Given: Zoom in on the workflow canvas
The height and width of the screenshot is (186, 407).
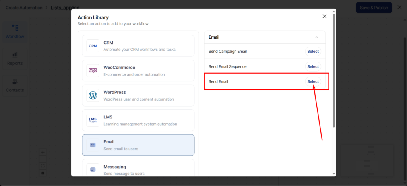Looking at the screenshot, I should click(x=43, y=152).
